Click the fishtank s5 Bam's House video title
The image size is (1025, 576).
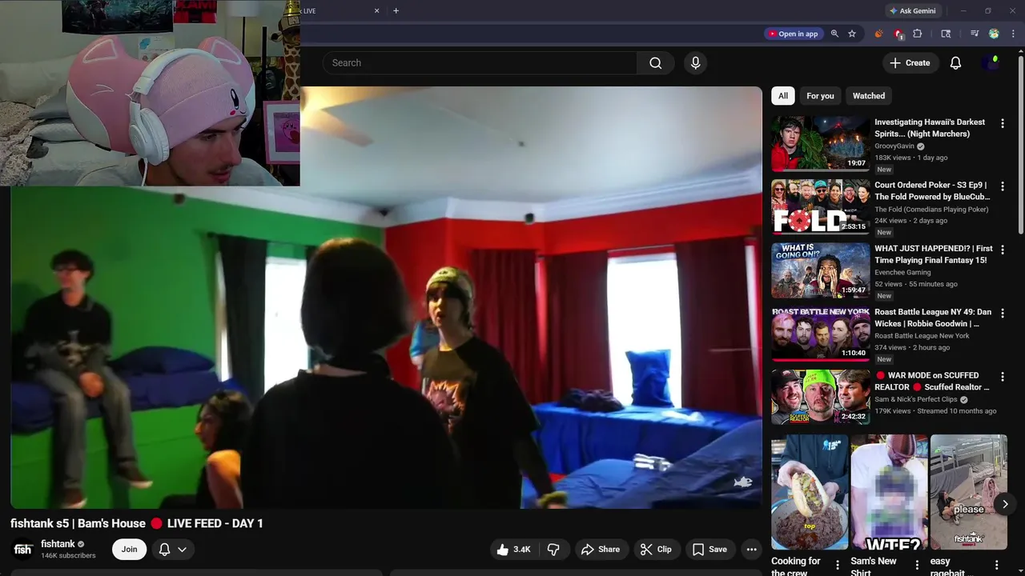click(x=137, y=523)
